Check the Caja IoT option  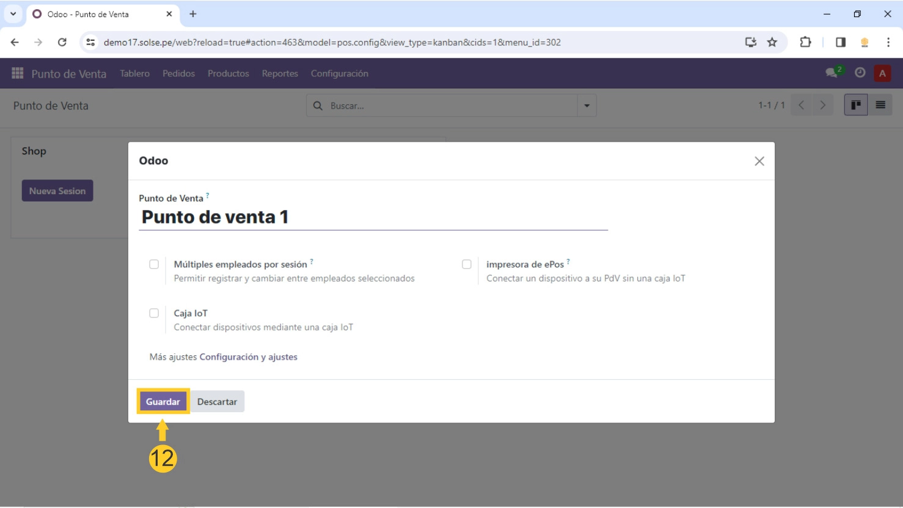[154, 313]
